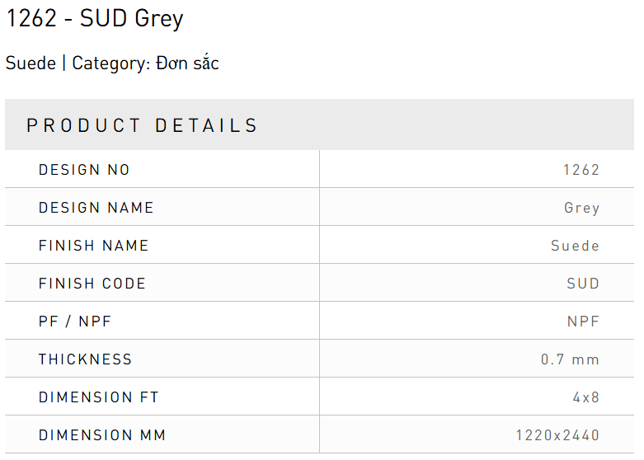Select the FINISH CODE row label

pyautogui.click(x=92, y=284)
